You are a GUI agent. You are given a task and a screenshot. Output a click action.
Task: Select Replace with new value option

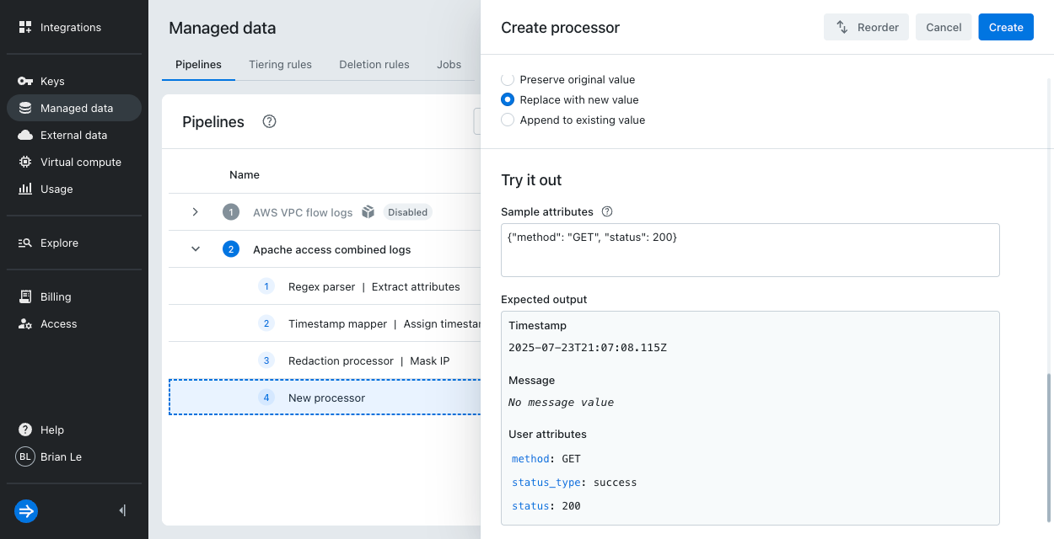tap(508, 99)
